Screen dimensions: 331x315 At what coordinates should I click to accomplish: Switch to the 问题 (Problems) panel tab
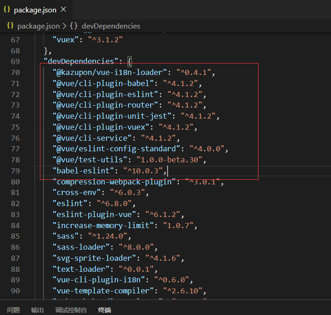[x=13, y=310]
